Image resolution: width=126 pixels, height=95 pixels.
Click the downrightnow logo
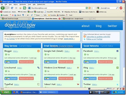[x=20, y=26]
